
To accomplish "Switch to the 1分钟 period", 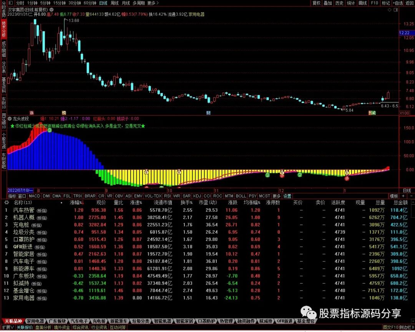I will pyautogui.click(x=32, y=3).
